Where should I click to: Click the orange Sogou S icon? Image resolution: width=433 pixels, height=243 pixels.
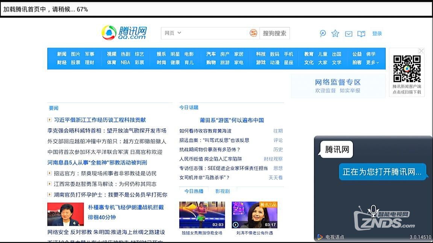pos(253,33)
